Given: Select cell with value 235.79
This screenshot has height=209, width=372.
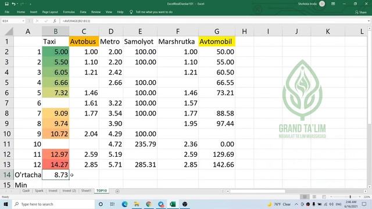Looking at the screenshot, I should coord(140,144).
